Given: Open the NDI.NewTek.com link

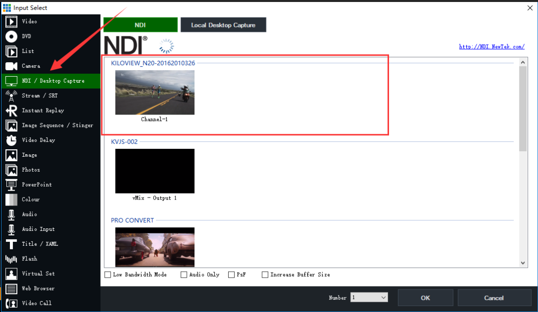Looking at the screenshot, I should coord(492,46).
